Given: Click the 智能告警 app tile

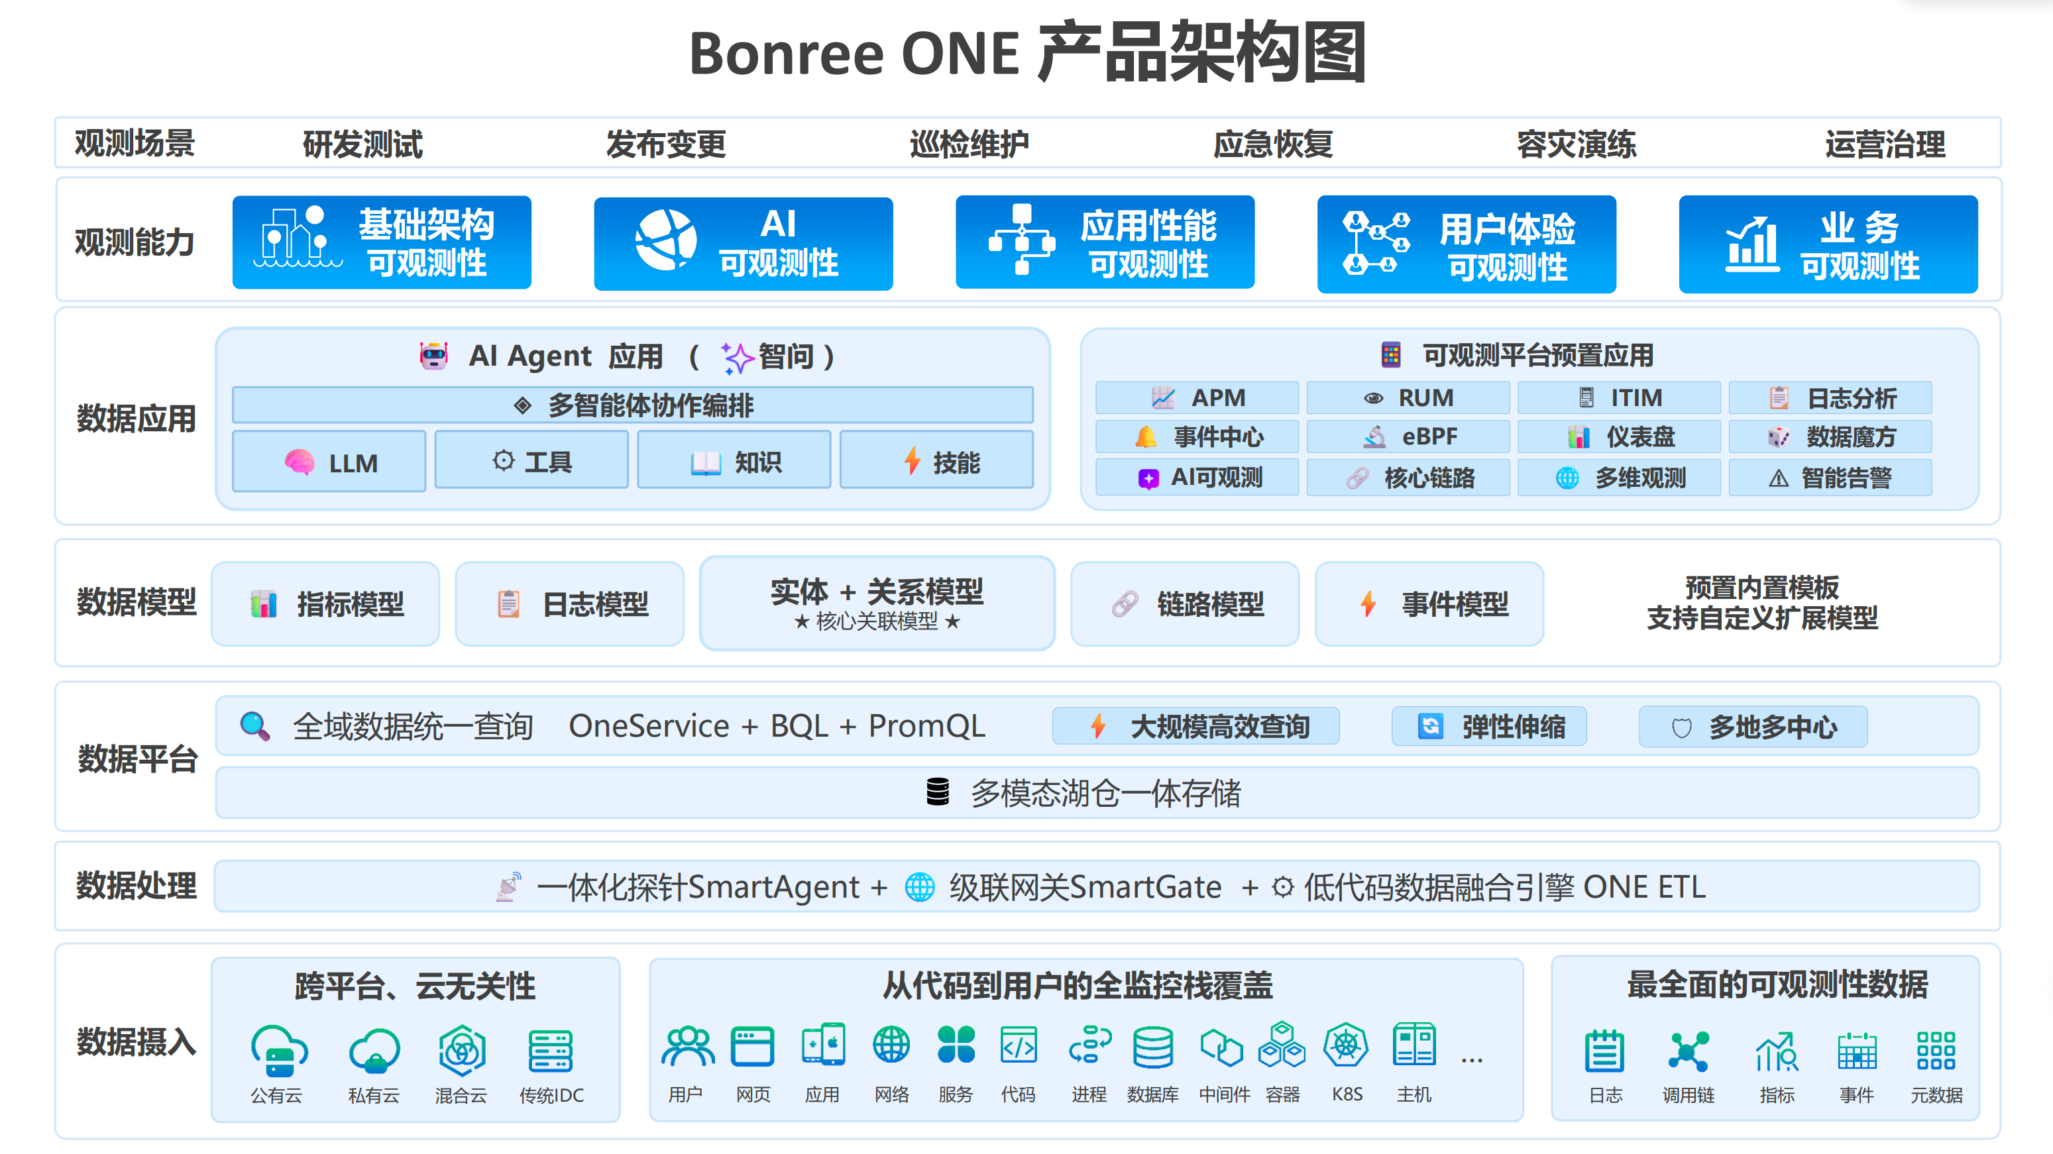Looking at the screenshot, I should (x=1830, y=478).
